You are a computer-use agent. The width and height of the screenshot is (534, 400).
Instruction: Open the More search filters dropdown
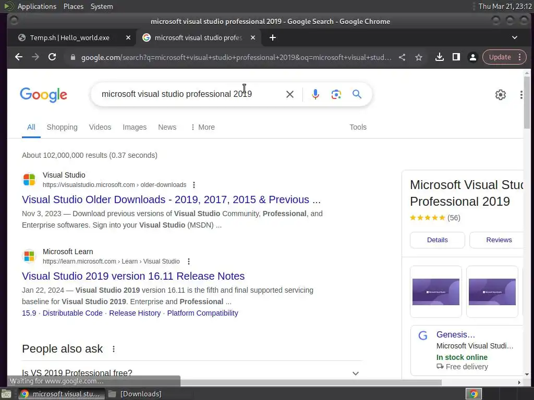click(203, 127)
